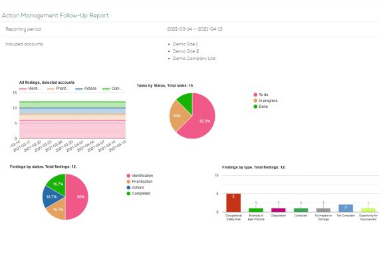The image size is (379, 253).
Task: Click the Done legend entry
Action: pos(261,107)
